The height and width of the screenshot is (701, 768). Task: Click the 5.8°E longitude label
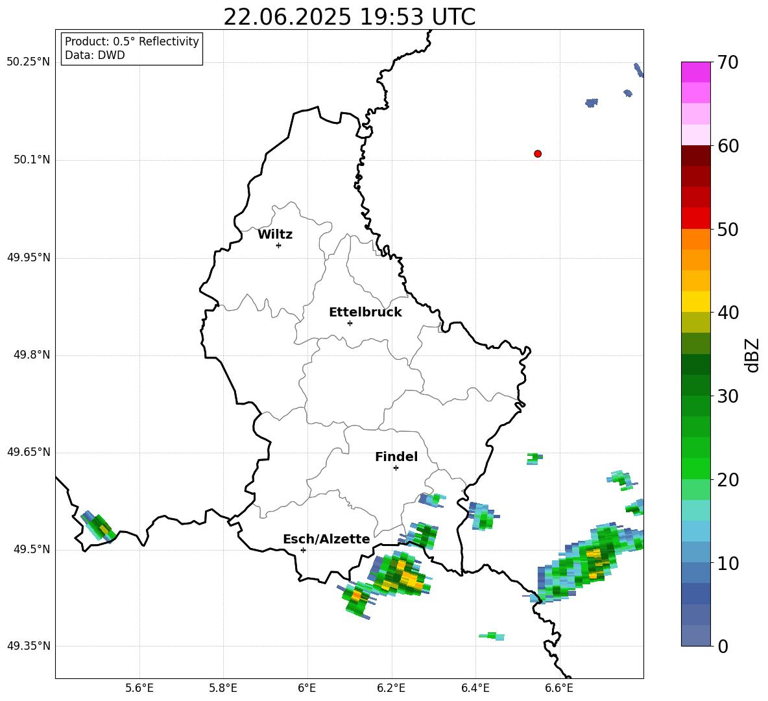coord(223,688)
